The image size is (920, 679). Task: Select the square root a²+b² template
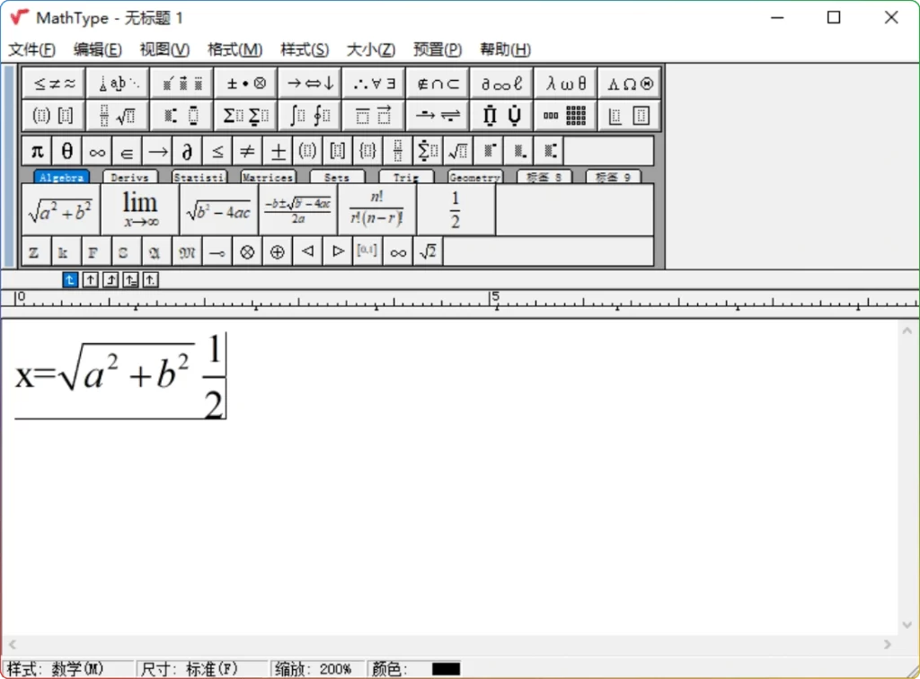(x=60, y=208)
